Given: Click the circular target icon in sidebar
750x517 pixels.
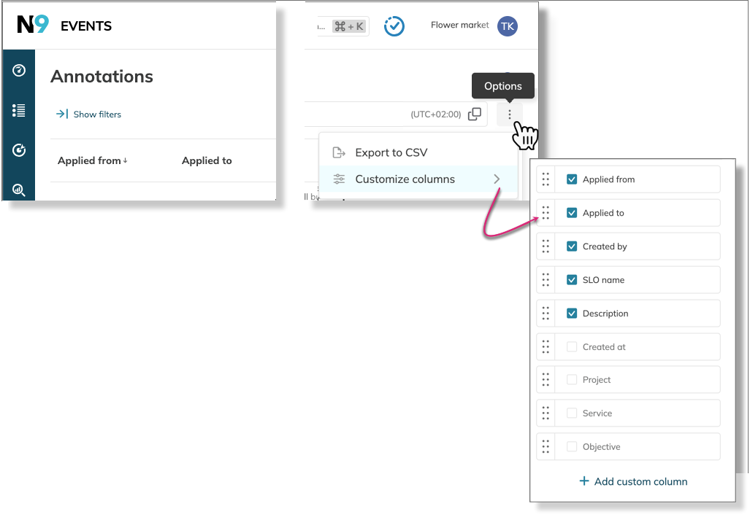Looking at the screenshot, I should click(x=19, y=150).
